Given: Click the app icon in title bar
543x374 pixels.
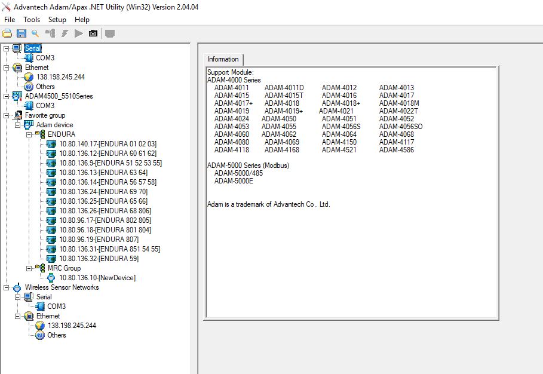Looking at the screenshot, I should [x=6, y=7].
